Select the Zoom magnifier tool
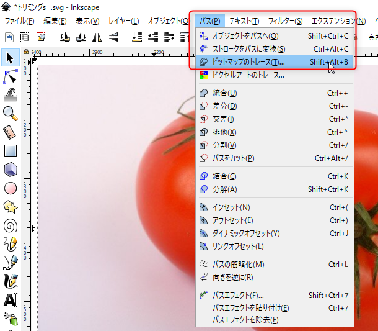Screen dimensions: 378x331 (x=11, y=114)
